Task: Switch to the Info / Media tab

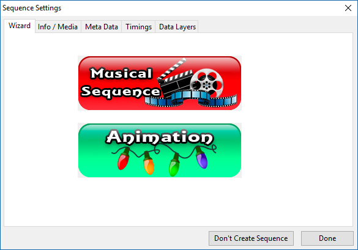Action: (x=58, y=27)
